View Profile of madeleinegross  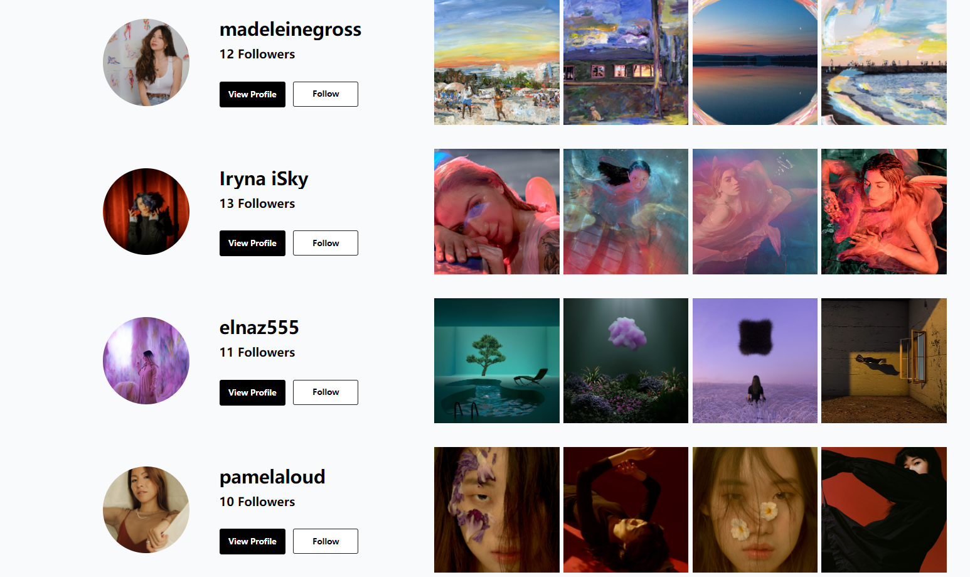pos(252,94)
